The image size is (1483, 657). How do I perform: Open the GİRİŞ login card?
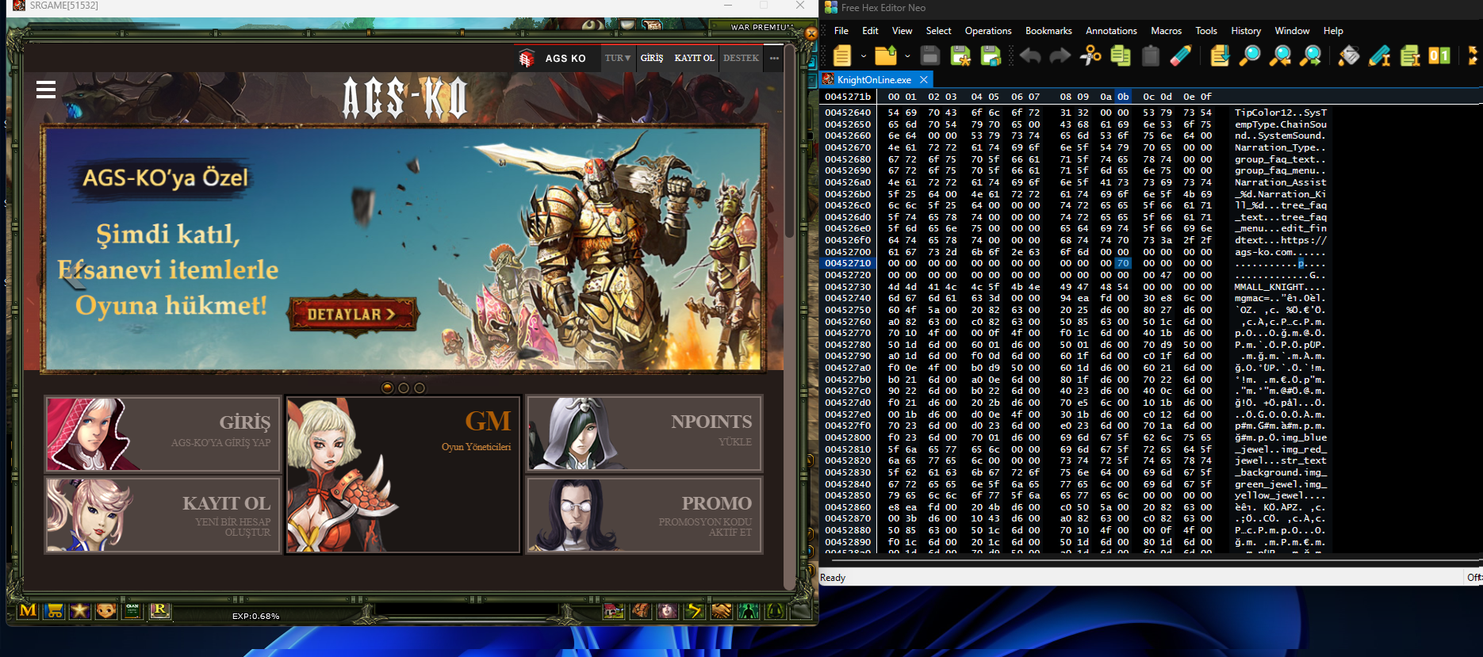point(163,434)
